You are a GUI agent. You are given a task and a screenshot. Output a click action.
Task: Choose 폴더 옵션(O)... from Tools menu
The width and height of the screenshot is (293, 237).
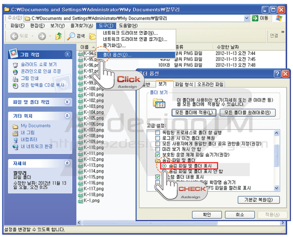point(136,55)
